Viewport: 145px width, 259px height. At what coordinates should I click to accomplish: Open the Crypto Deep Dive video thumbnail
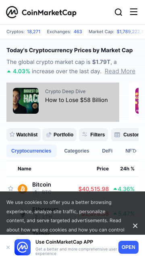tap(26, 101)
